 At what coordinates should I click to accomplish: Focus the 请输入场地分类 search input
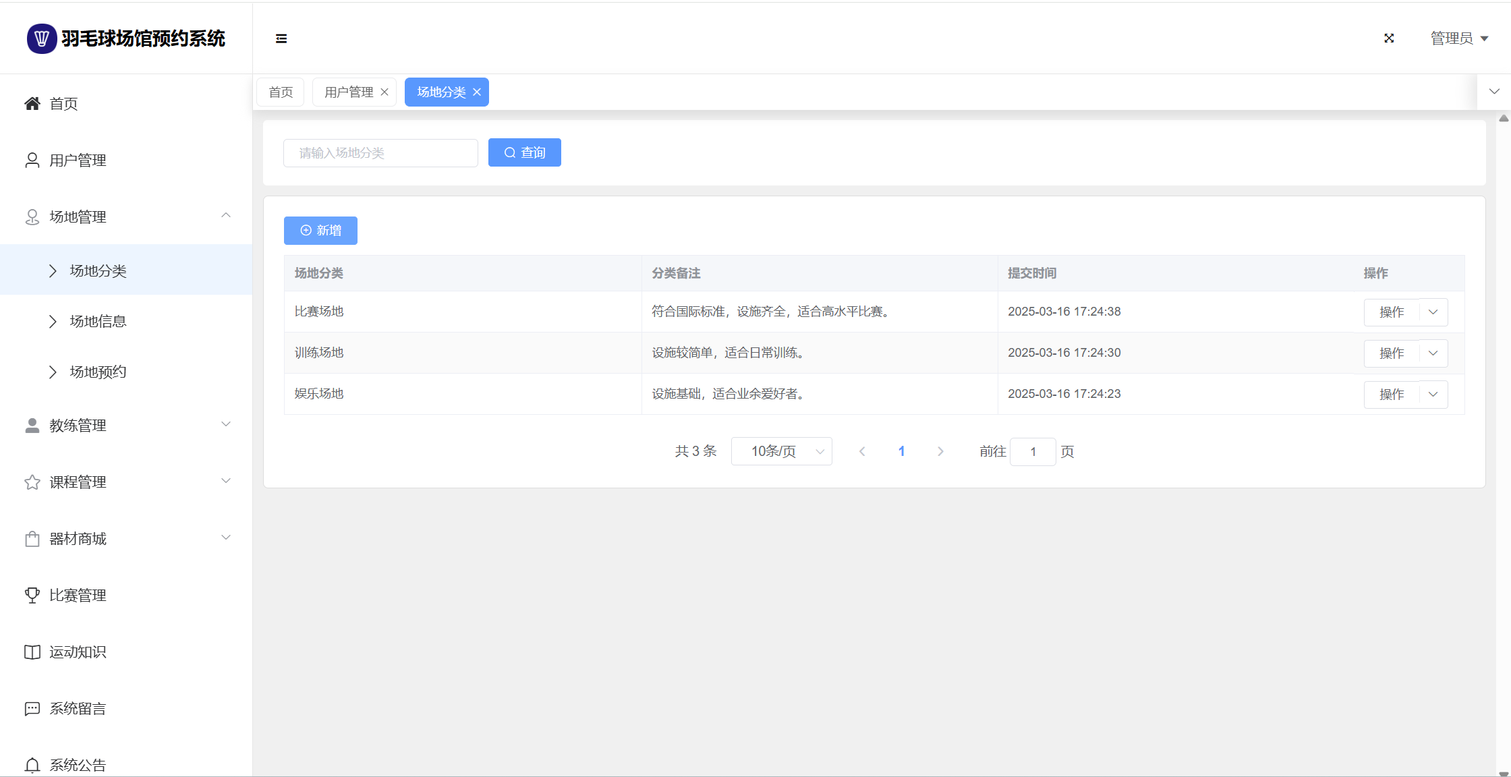[x=380, y=153]
